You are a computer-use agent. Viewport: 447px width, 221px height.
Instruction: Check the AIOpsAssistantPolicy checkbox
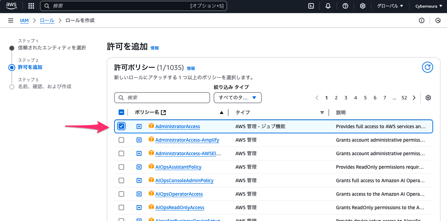(121, 167)
